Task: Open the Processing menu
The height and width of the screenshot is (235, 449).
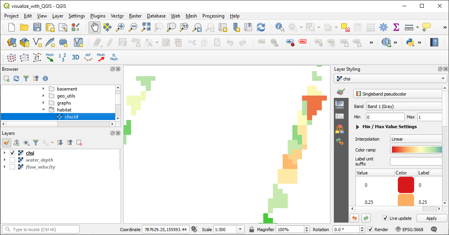Action: pos(213,16)
